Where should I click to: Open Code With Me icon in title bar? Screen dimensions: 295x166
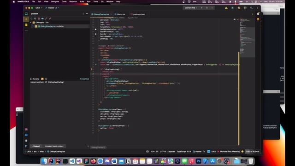click(x=226, y=8)
